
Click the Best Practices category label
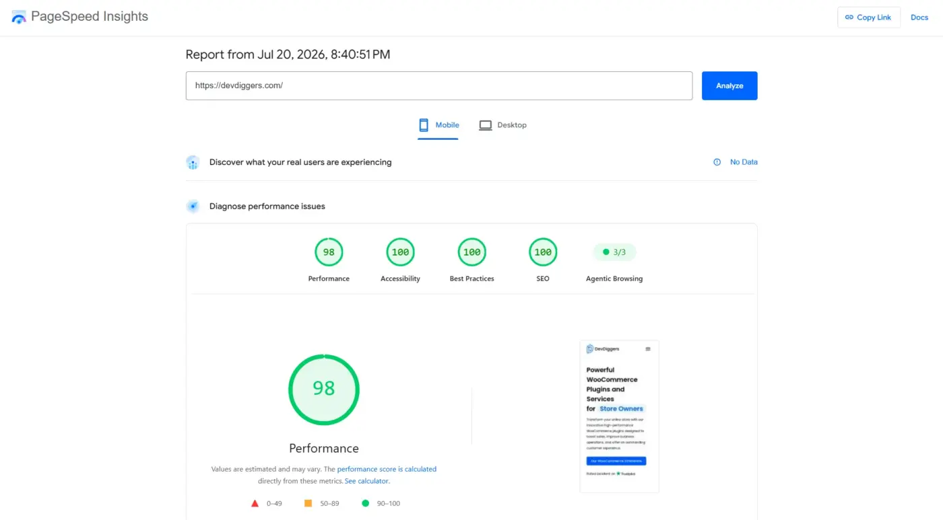(x=471, y=278)
